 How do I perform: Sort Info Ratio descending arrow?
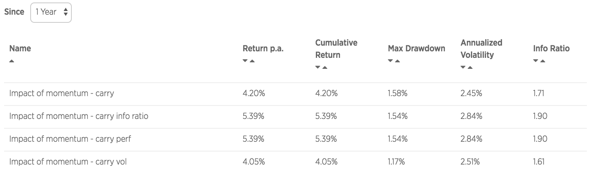(x=535, y=61)
